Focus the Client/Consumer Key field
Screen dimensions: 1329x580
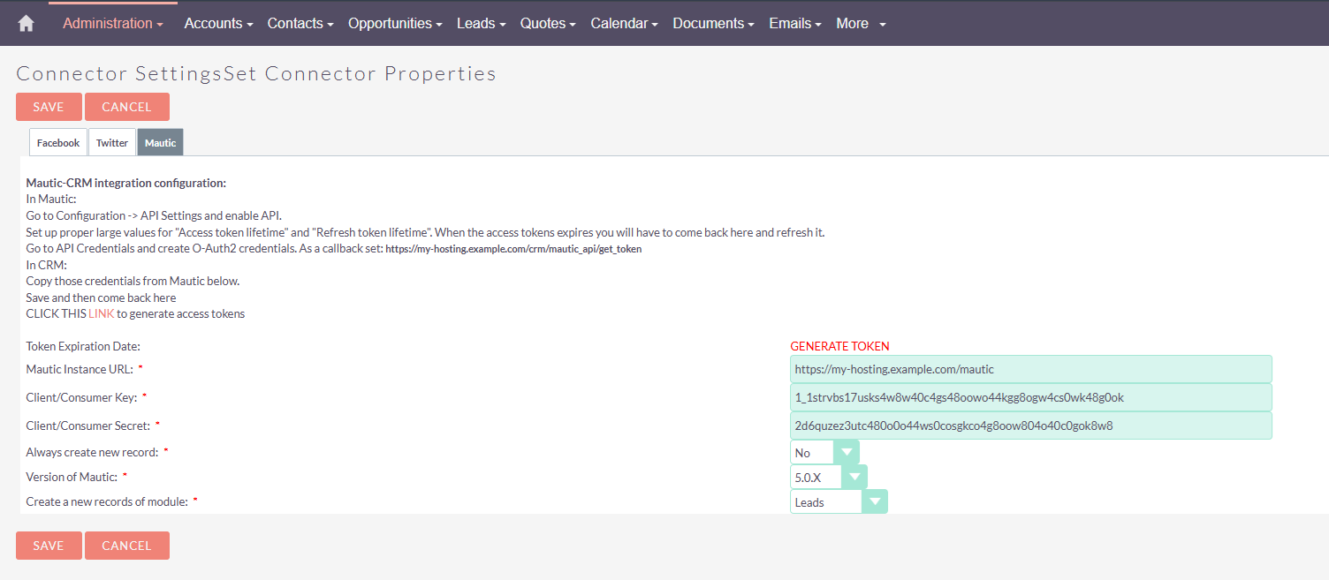pos(1030,397)
